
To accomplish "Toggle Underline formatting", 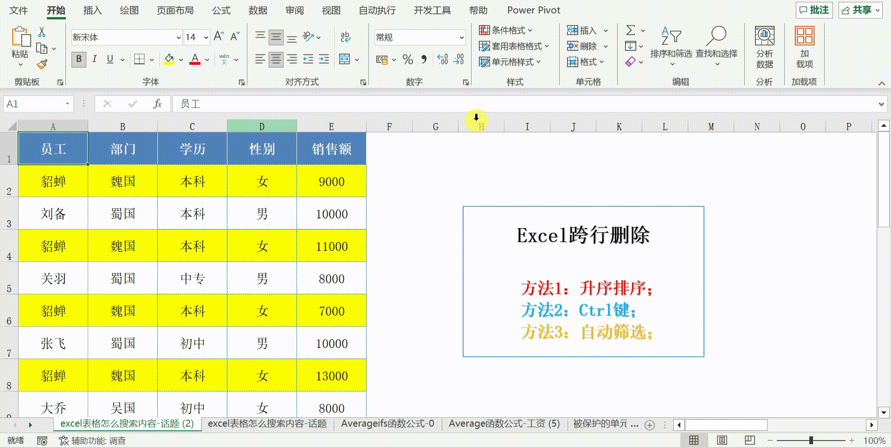I will (x=110, y=59).
